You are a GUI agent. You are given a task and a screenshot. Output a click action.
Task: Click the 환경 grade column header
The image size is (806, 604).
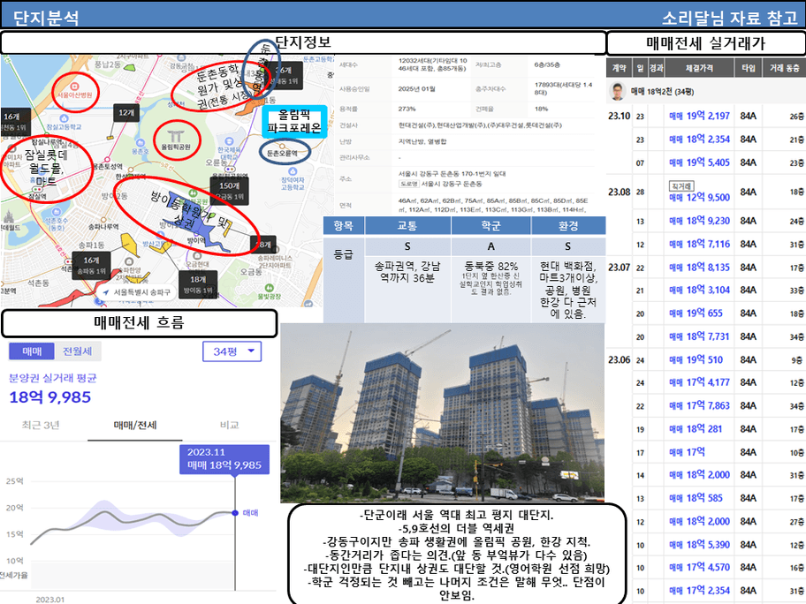tap(568, 225)
